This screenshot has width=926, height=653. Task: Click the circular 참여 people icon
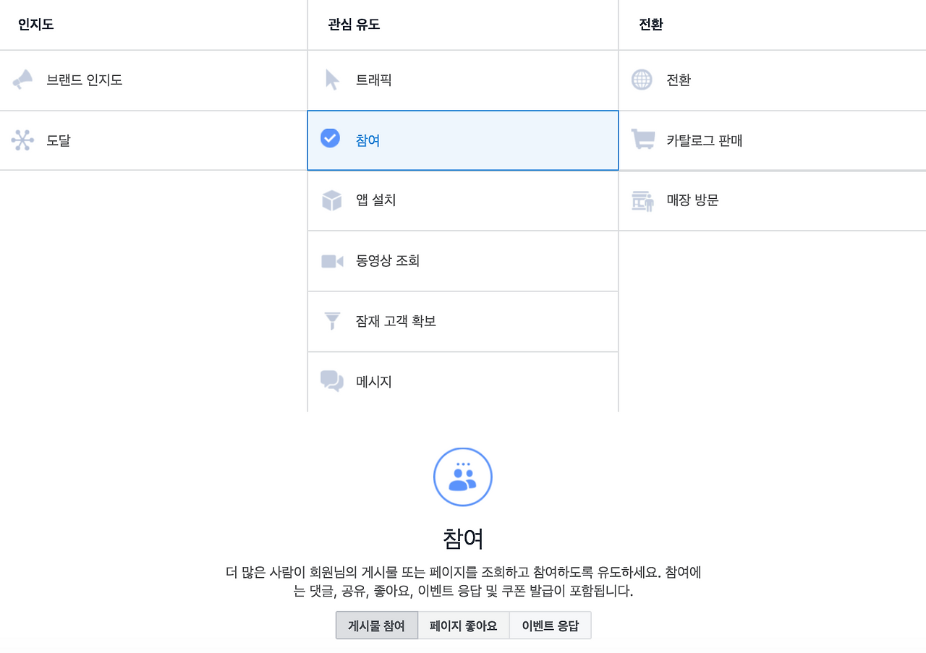[462, 477]
